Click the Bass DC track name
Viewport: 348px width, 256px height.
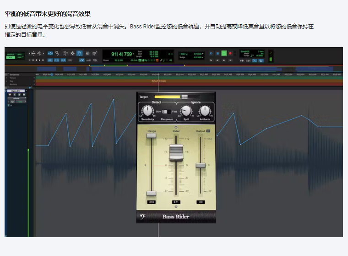click(x=16, y=91)
